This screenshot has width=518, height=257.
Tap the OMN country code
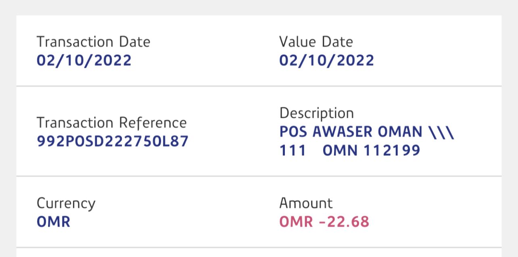pyautogui.click(x=341, y=150)
